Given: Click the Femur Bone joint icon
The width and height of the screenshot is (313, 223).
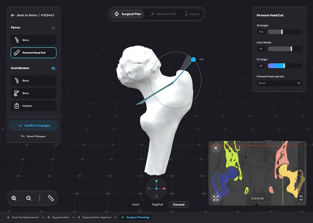Looking at the screenshot, I should pos(17,40).
